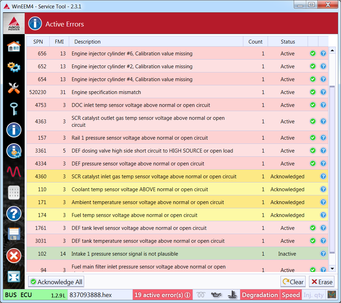341x303 pixels.
Task: Sort by the Status column header
Action: click(287, 42)
